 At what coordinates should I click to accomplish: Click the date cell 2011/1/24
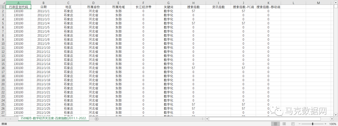(x=43, y=104)
